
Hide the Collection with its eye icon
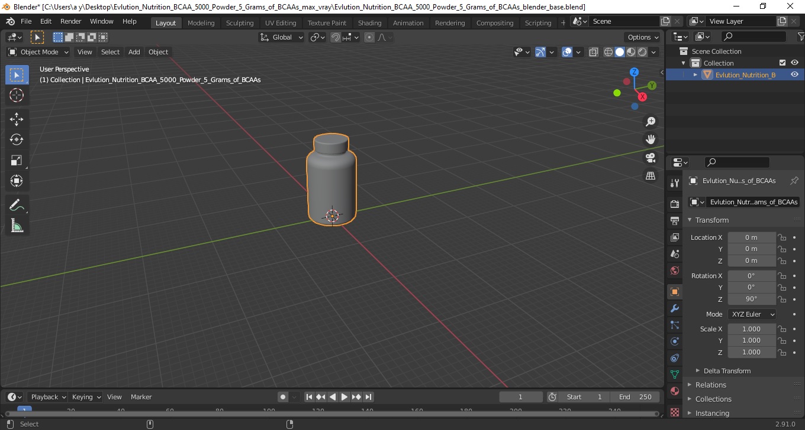pos(795,63)
